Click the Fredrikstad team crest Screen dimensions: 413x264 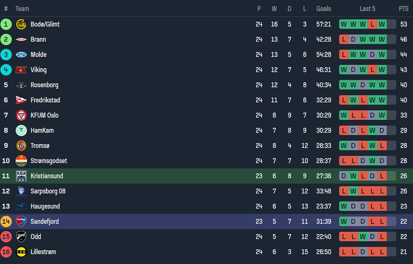[x=21, y=100]
